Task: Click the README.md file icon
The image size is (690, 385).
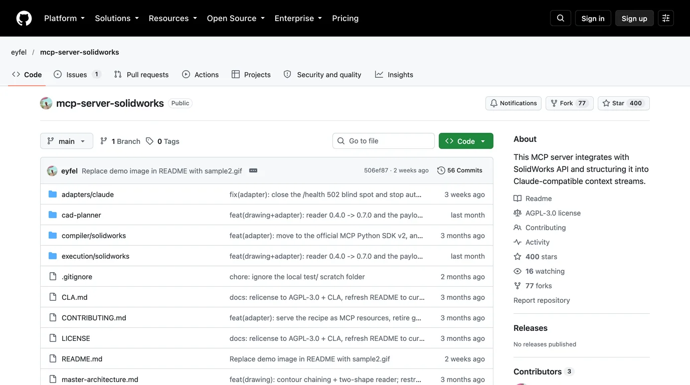Action: (53, 359)
